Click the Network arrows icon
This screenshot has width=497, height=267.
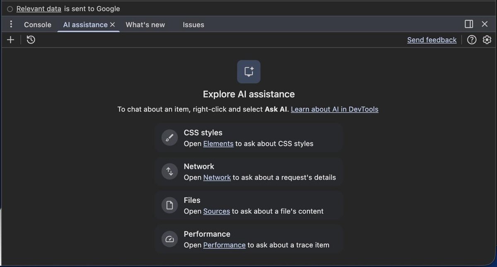[x=169, y=172]
